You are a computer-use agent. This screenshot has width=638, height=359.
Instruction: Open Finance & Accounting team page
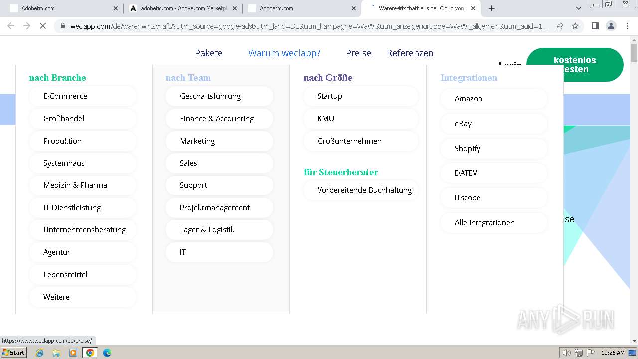coord(220,119)
